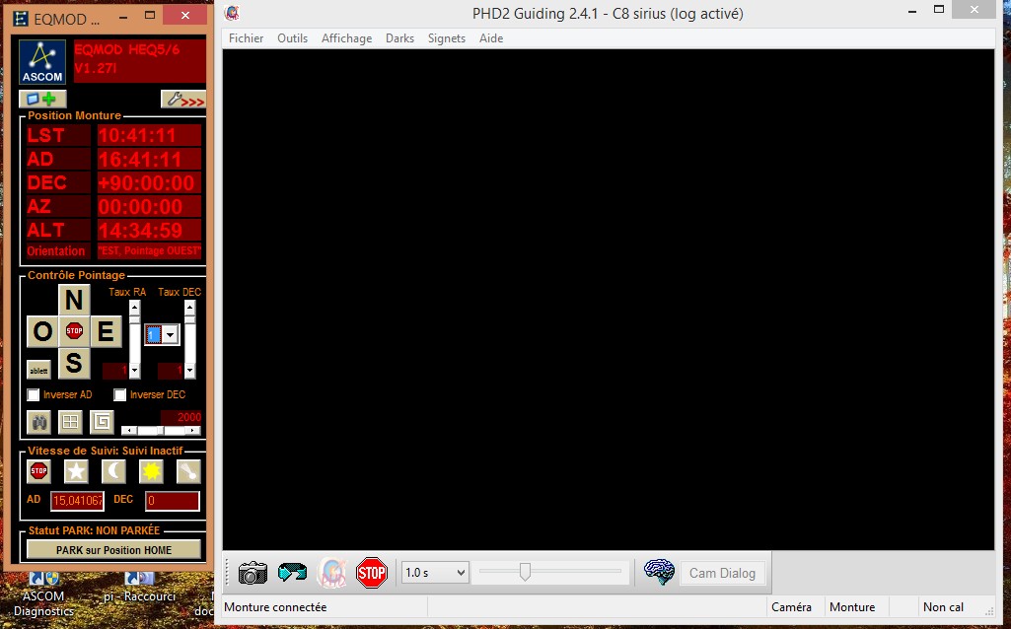
Task: Click Monture connectée status text
Action: [x=275, y=607]
